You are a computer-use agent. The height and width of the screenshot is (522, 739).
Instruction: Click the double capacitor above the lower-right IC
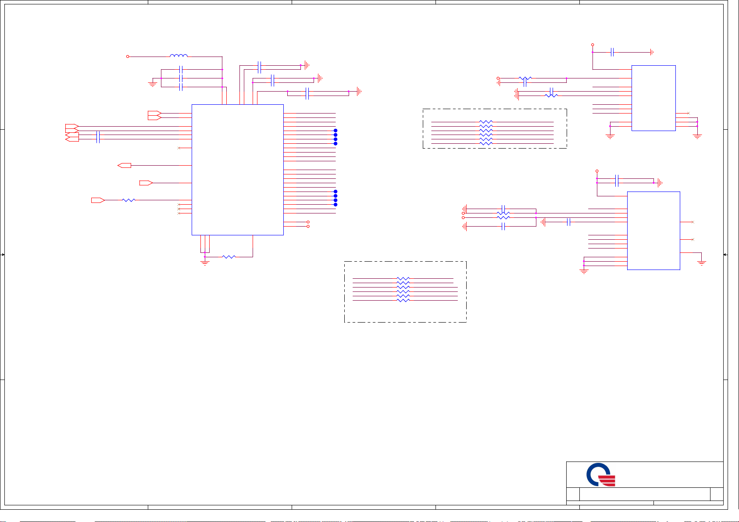617,181
